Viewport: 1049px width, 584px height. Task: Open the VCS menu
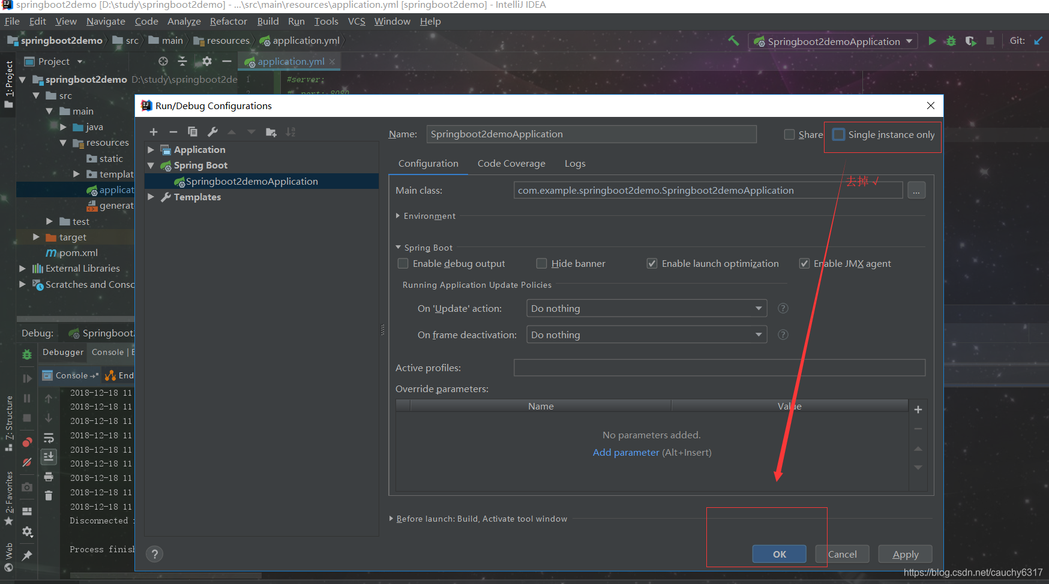[x=356, y=22]
